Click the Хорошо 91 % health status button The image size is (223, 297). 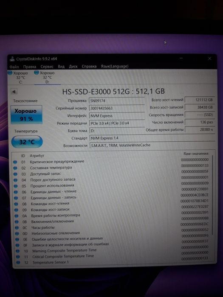pyautogui.click(x=26, y=115)
